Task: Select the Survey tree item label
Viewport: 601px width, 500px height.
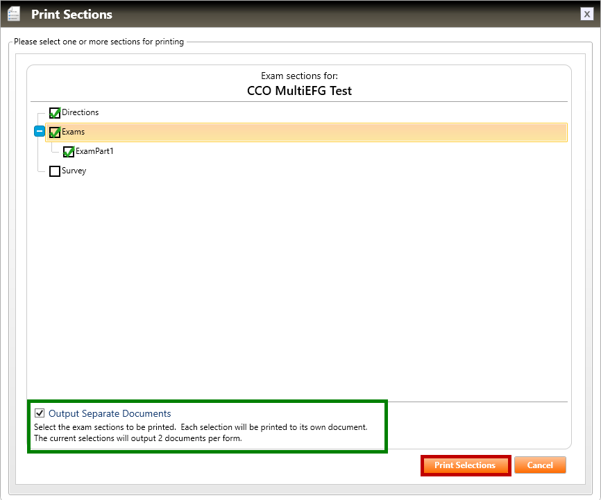Action: [x=74, y=171]
